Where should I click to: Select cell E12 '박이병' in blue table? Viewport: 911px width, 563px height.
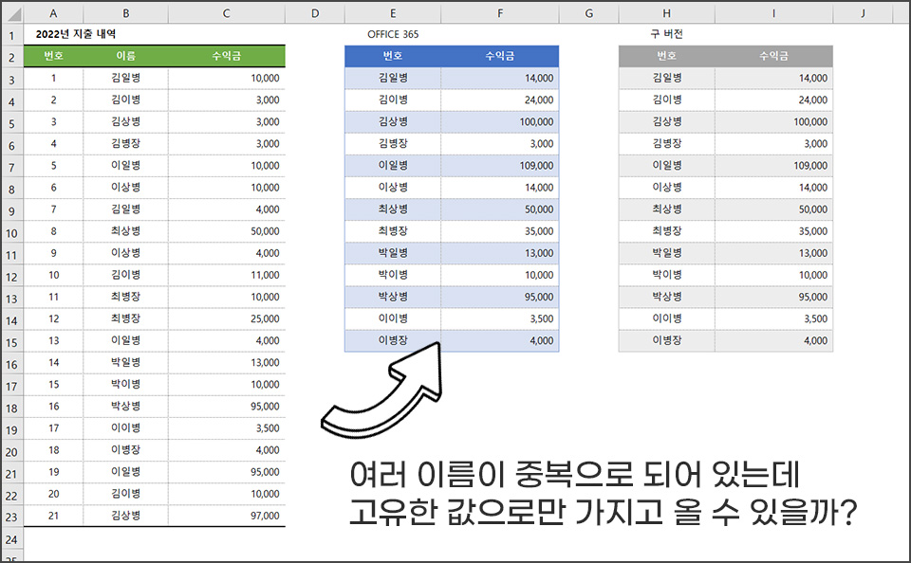[393, 275]
